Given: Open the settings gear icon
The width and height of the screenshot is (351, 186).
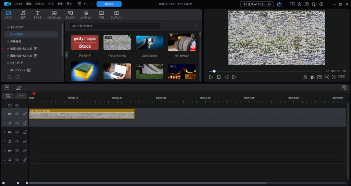Looking at the screenshot, I should coord(299,4).
